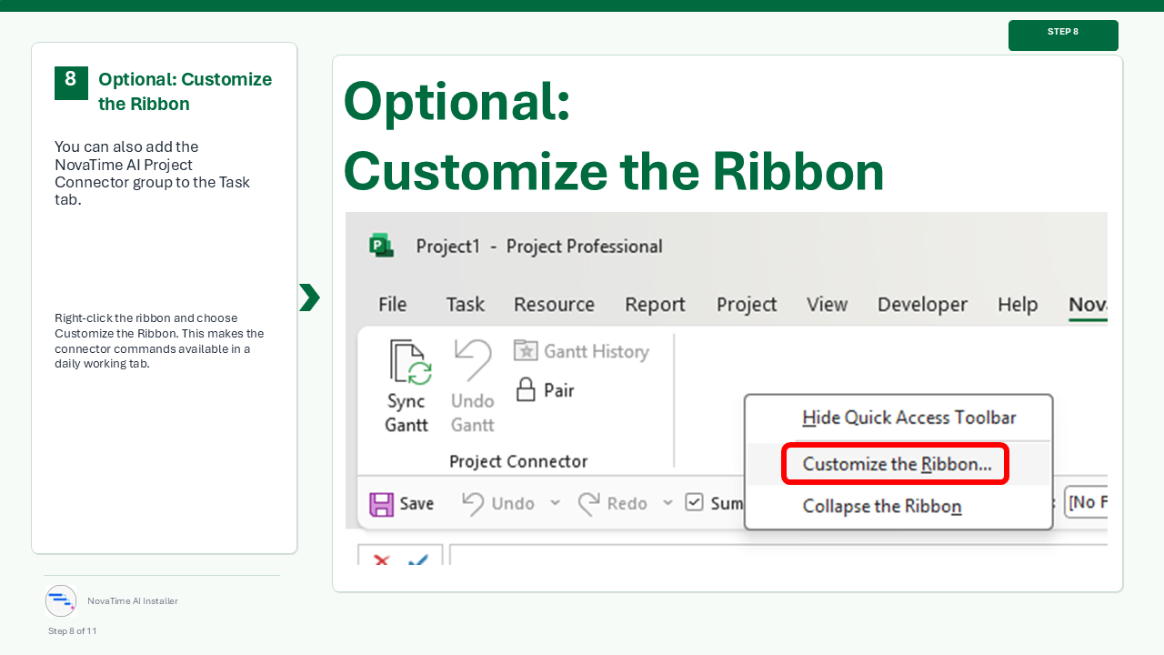1164x655 pixels.
Task: Expand the Redo history dropdown arrow
Action: pyautogui.click(x=667, y=503)
